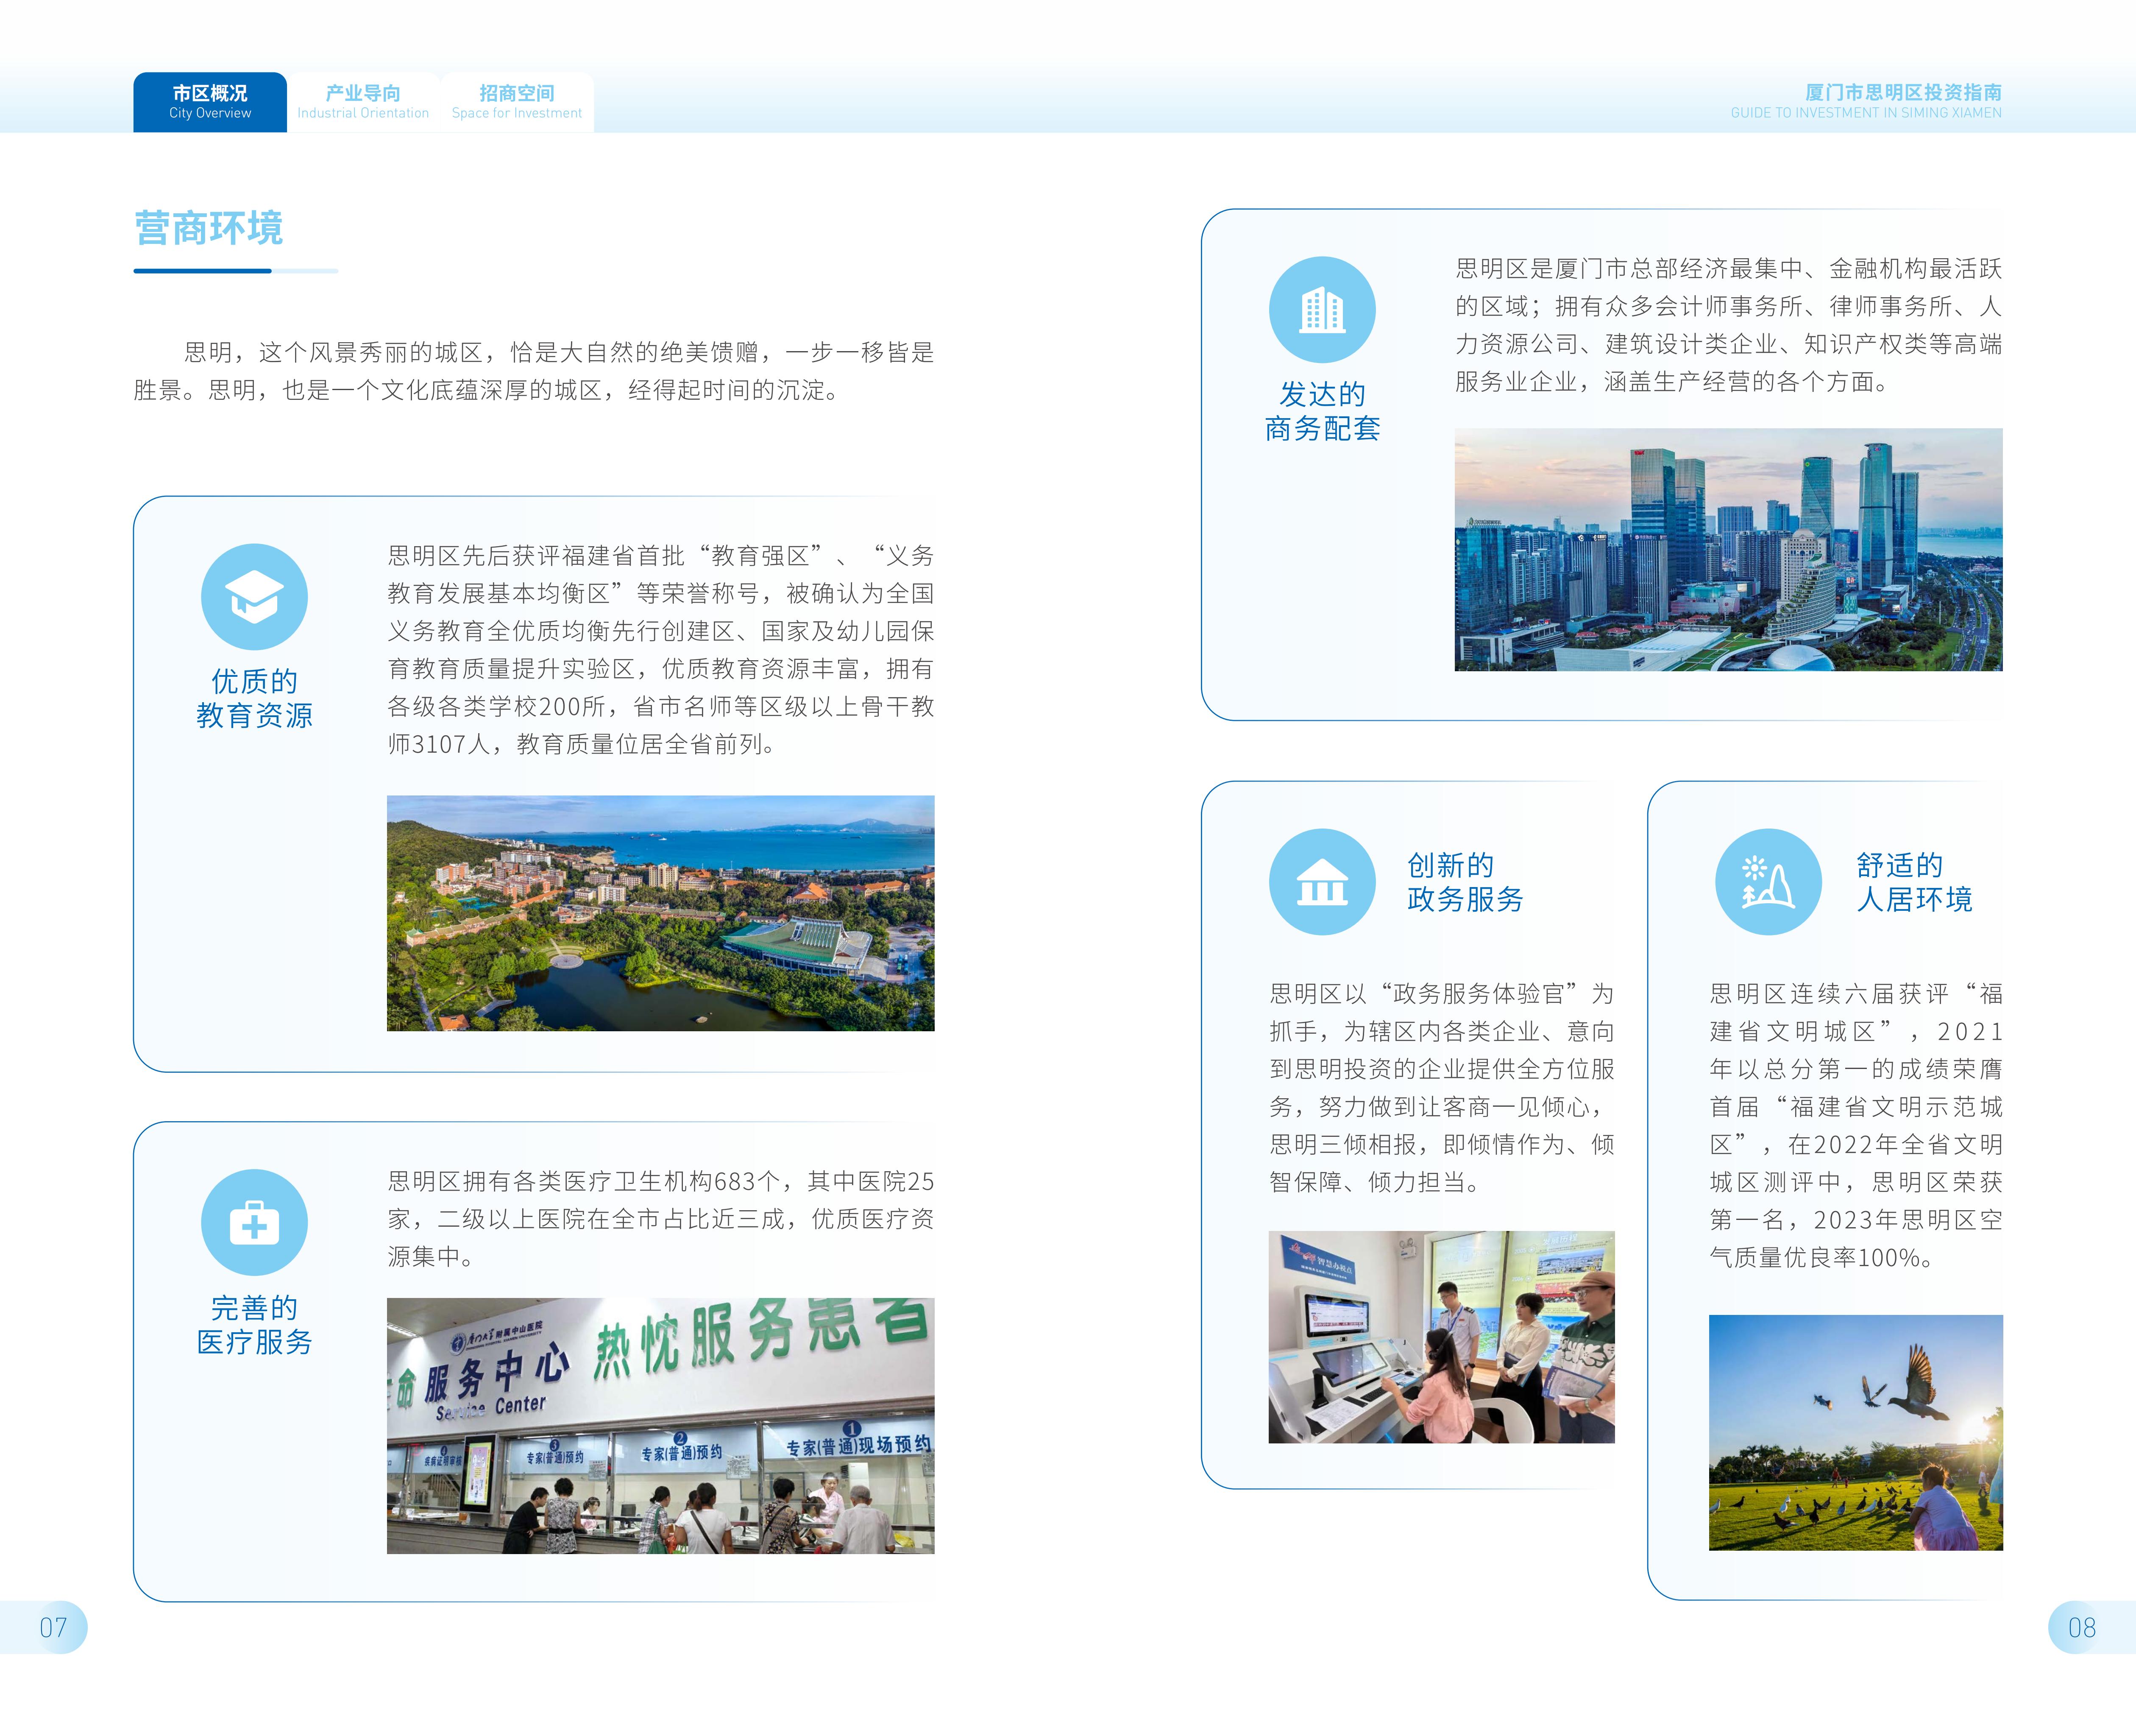Click the paragraph about 政务服务体验官
The image size is (2136, 1736).
[x=1441, y=1088]
